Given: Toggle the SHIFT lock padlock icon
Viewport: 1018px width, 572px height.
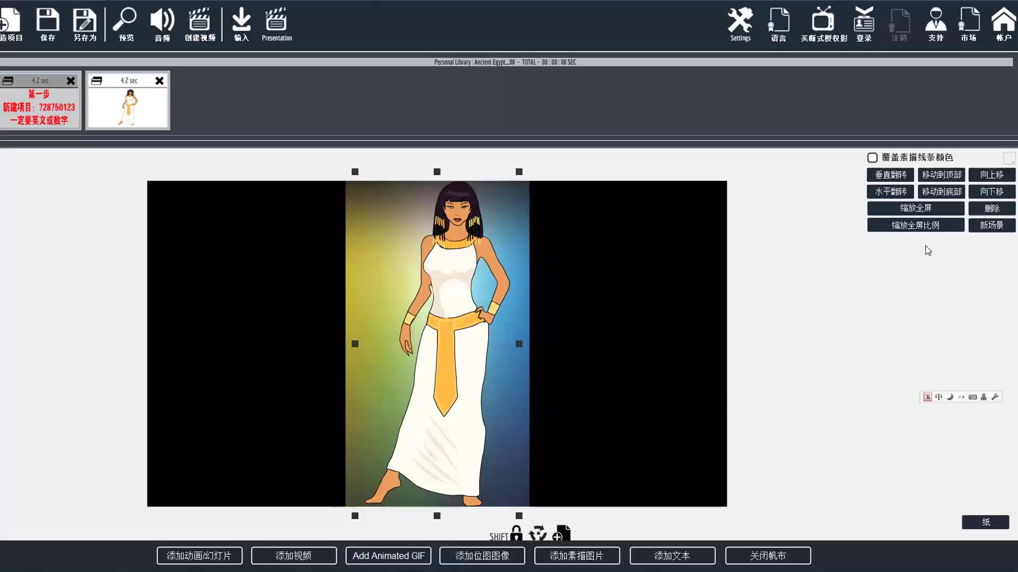Looking at the screenshot, I should [516, 533].
